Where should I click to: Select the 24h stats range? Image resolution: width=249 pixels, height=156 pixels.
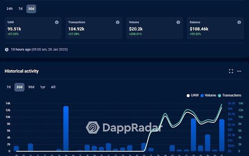click(x=10, y=9)
